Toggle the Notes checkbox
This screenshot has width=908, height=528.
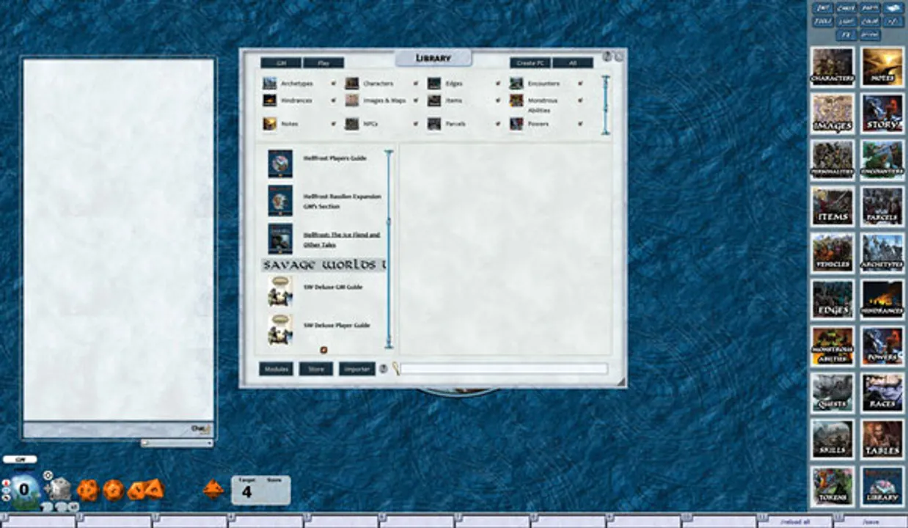(333, 124)
